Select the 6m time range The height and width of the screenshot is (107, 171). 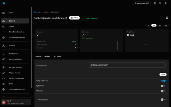(160, 25)
